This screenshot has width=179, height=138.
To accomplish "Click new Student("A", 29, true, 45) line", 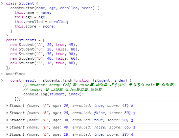I will [44, 45].
